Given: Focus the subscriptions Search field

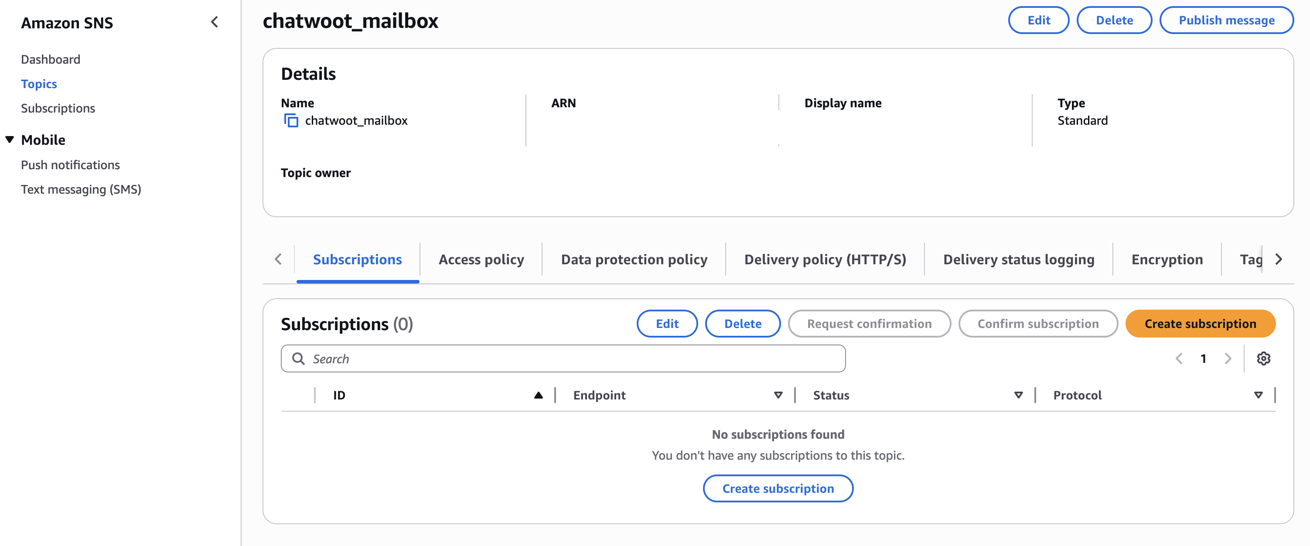Looking at the screenshot, I should 563,358.
